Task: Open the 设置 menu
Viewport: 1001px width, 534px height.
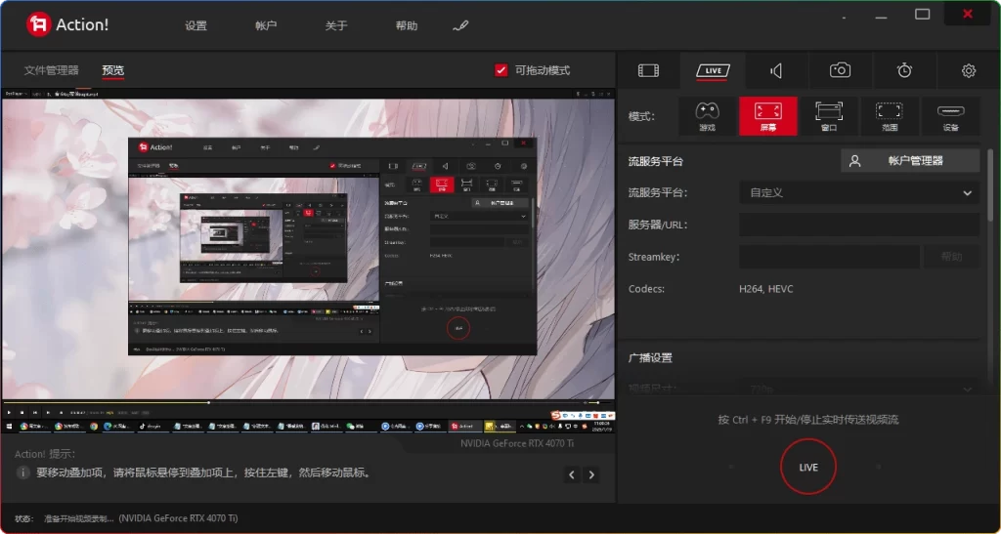Action: pyautogui.click(x=196, y=26)
